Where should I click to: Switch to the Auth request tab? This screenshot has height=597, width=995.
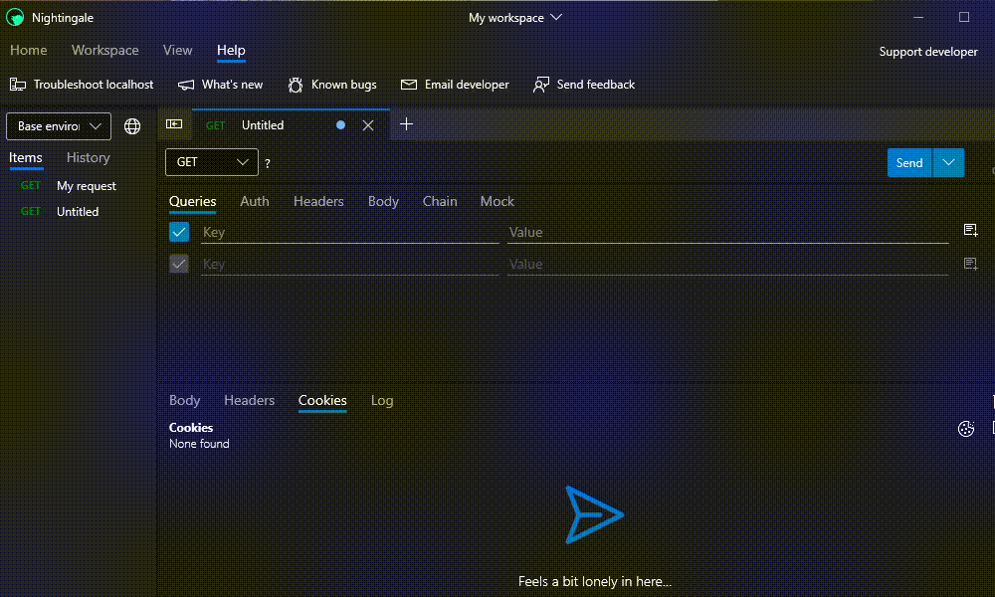coord(255,201)
